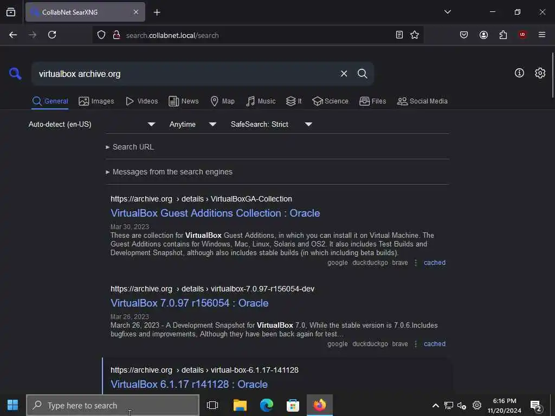This screenshot has width=555, height=416.
Task: Open the uBlock Origin extension icon
Action: point(522,35)
